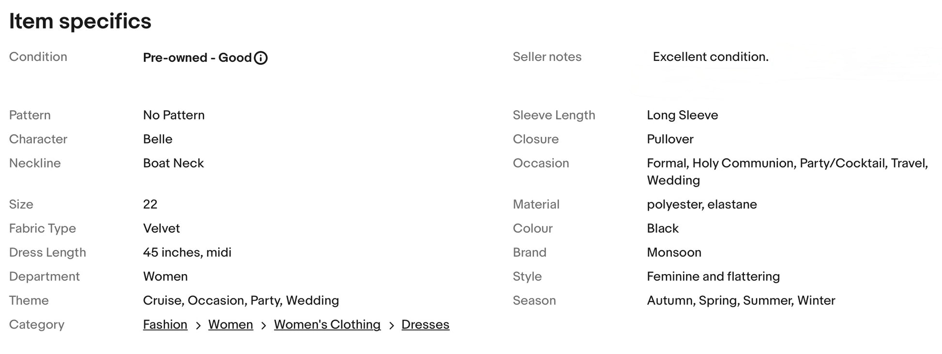
Task: Click the polyester, elastane material value
Action: 701,205
